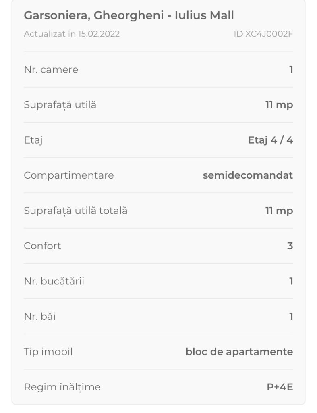Click the Nr. bucătării label
The height and width of the screenshot is (413, 317).
coord(54,281)
